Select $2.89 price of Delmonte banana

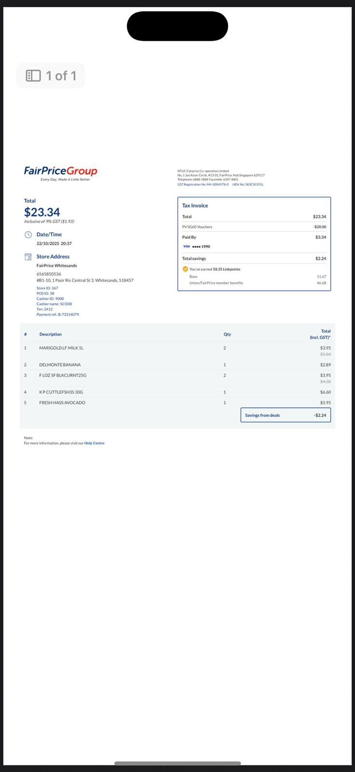tap(326, 365)
